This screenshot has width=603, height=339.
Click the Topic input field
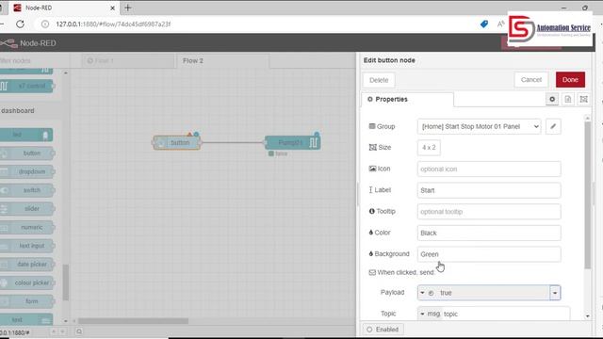pyautogui.click(x=505, y=314)
